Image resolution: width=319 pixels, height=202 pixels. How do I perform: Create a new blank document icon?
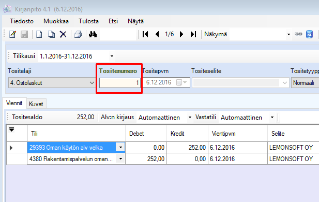[x=39, y=34]
